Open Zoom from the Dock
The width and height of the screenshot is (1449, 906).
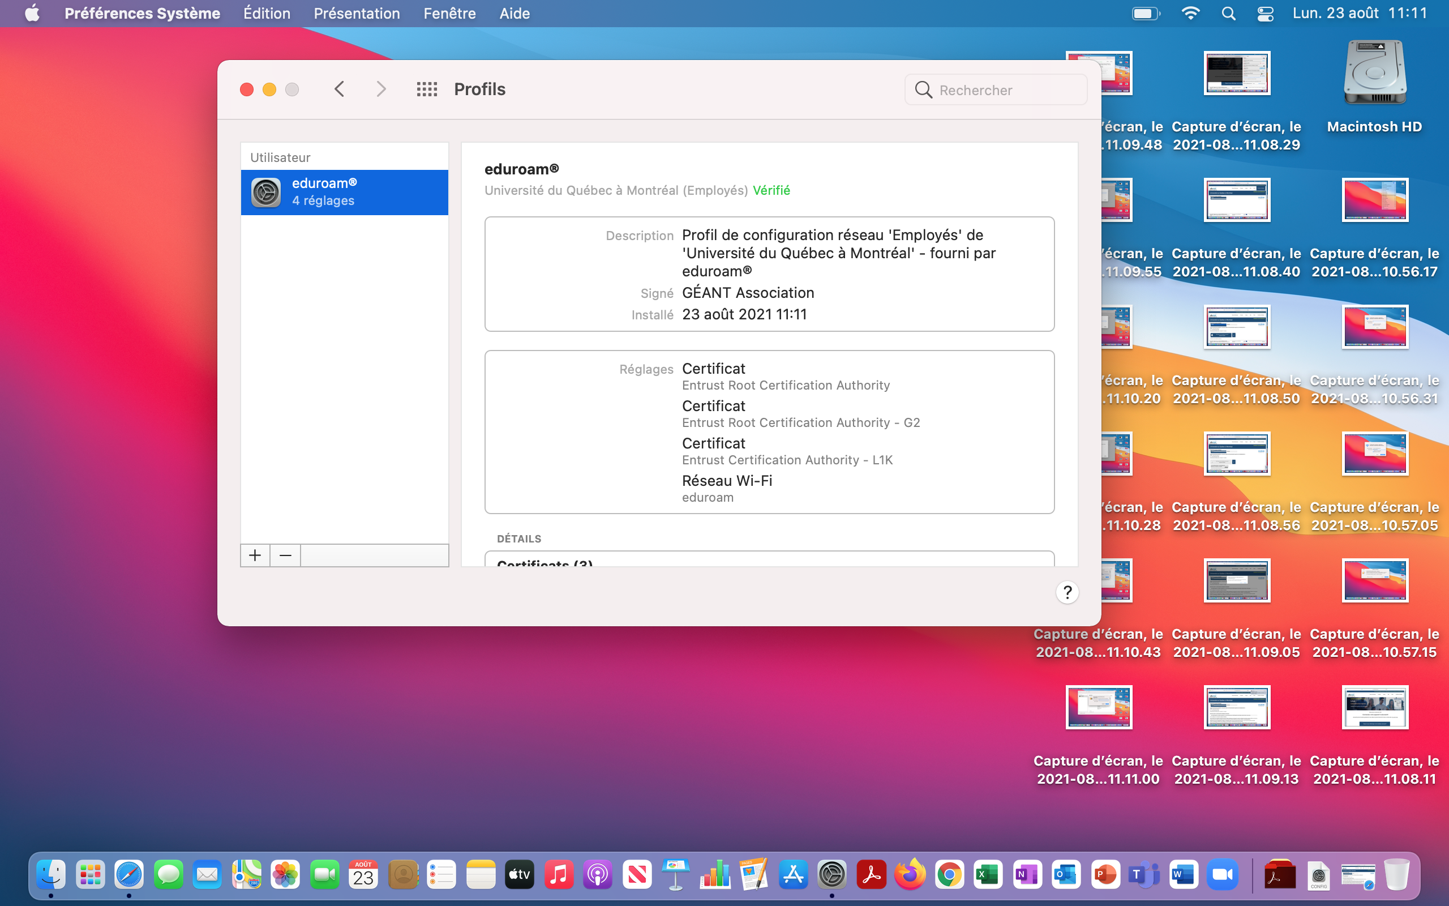point(1223,875)
